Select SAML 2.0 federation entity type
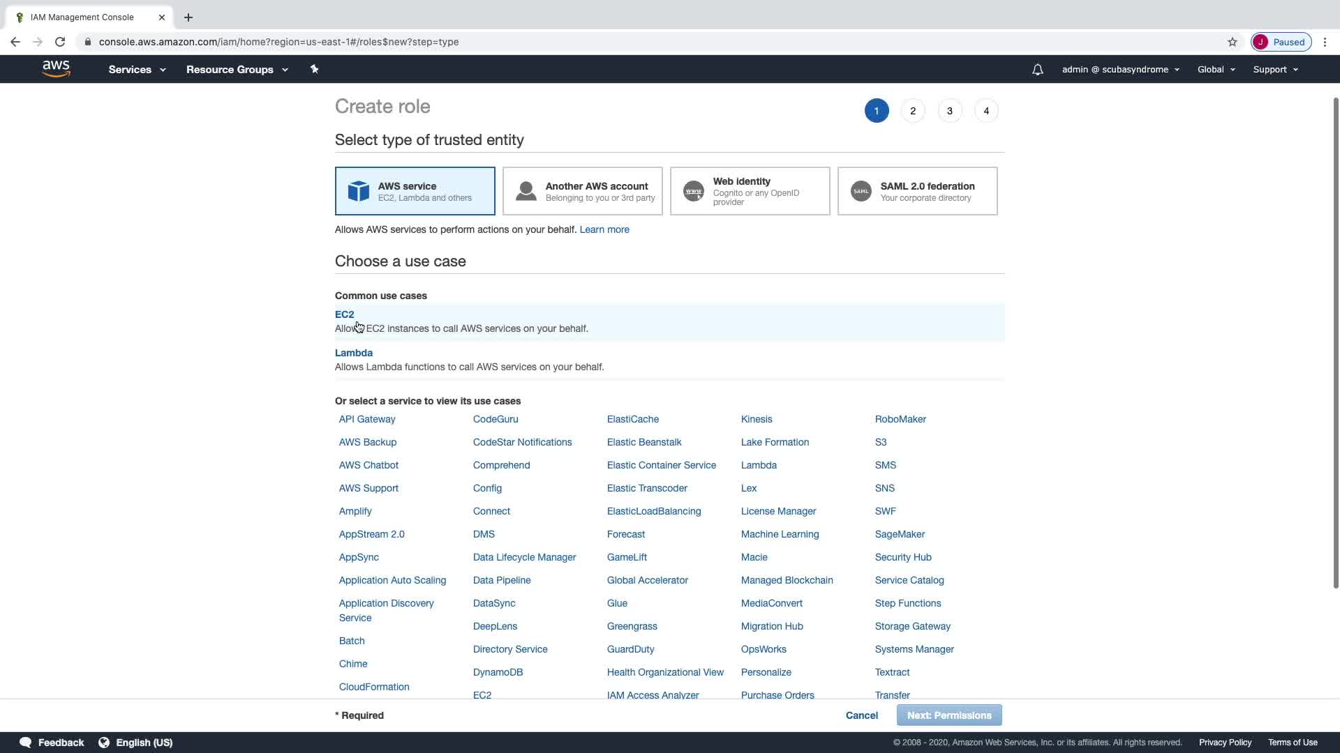This screenshot has width=1340, height=753. [x=917, y=191]
